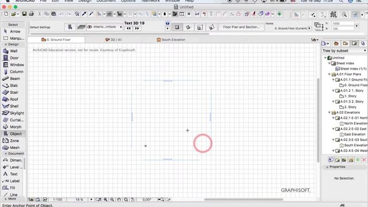Select North Elevation in the layout tree
The width and height of the screenshot is (368, 207).
click(x=354, y=124)
